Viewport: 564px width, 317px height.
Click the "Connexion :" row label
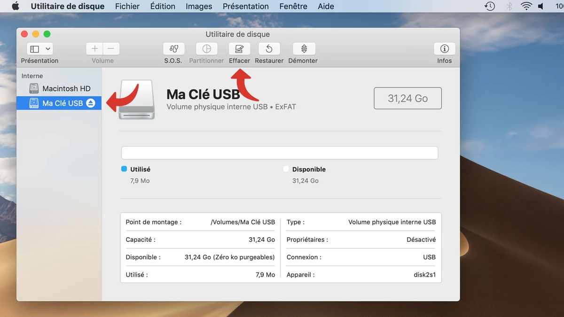(x=304, y=257)
